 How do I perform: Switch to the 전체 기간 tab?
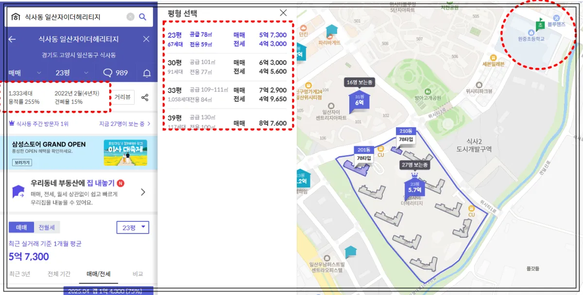tap(59, 274)
